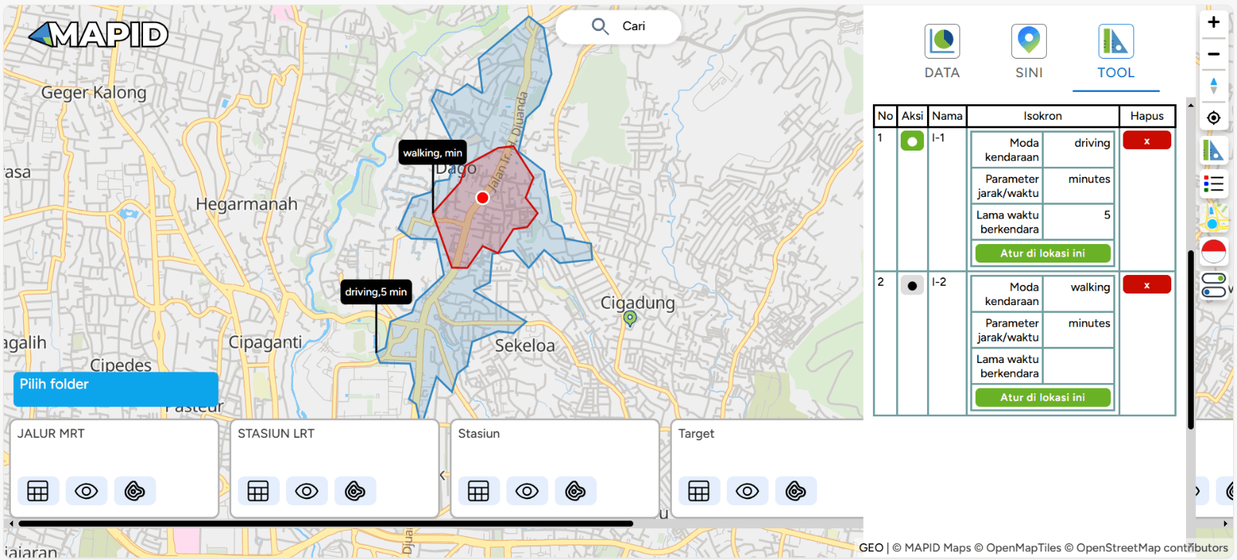Activate the I-2 isochrone action toggle
The height and width of the screenshot is (560, 1237).
point(912,286)
